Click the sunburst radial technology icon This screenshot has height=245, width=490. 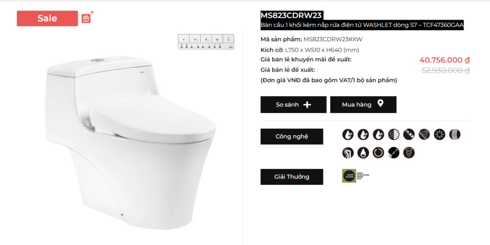click(439, 134)
